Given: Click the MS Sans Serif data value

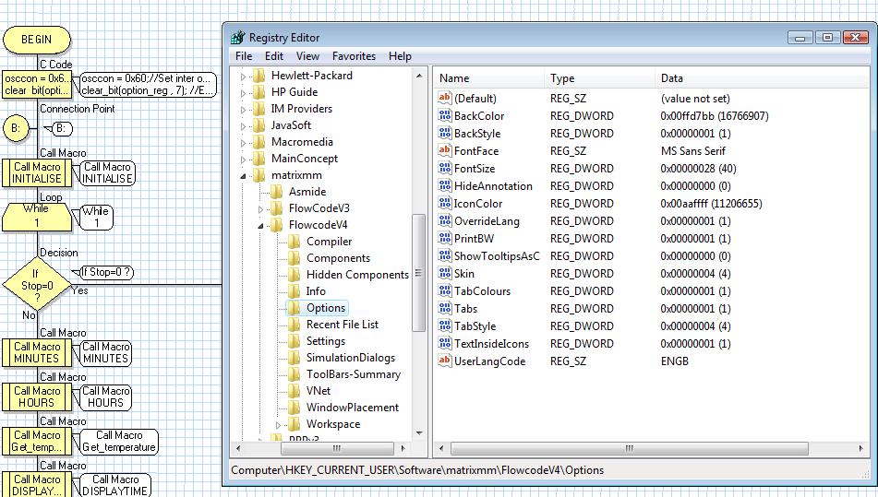Looking at the screenshot, I should [693, 151].
